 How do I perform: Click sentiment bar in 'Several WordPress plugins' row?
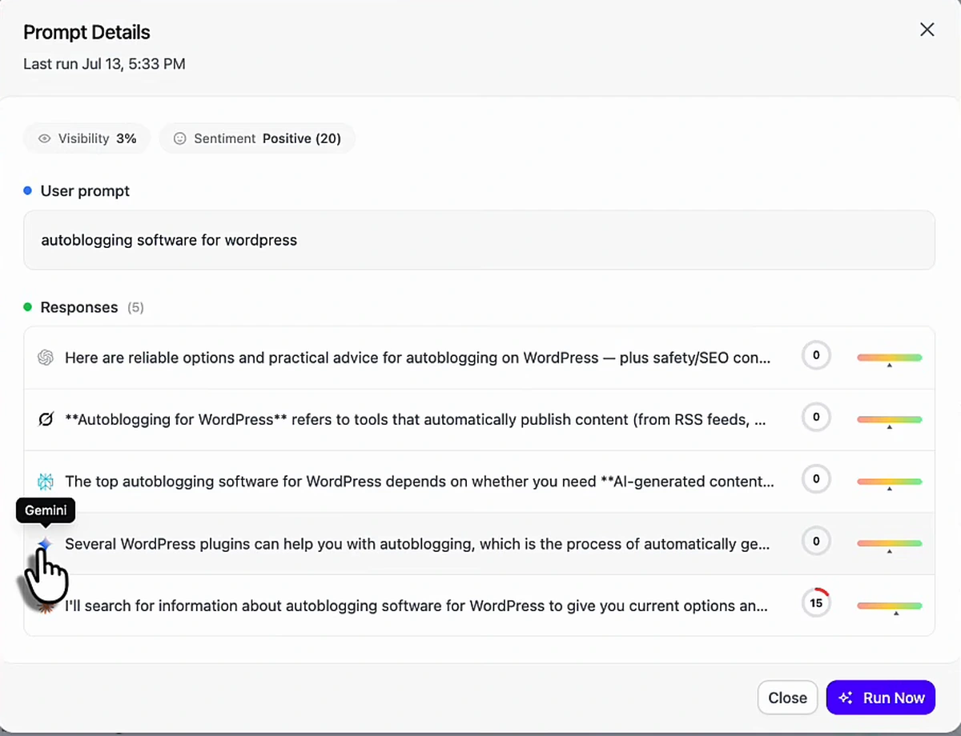click(890, 545)
